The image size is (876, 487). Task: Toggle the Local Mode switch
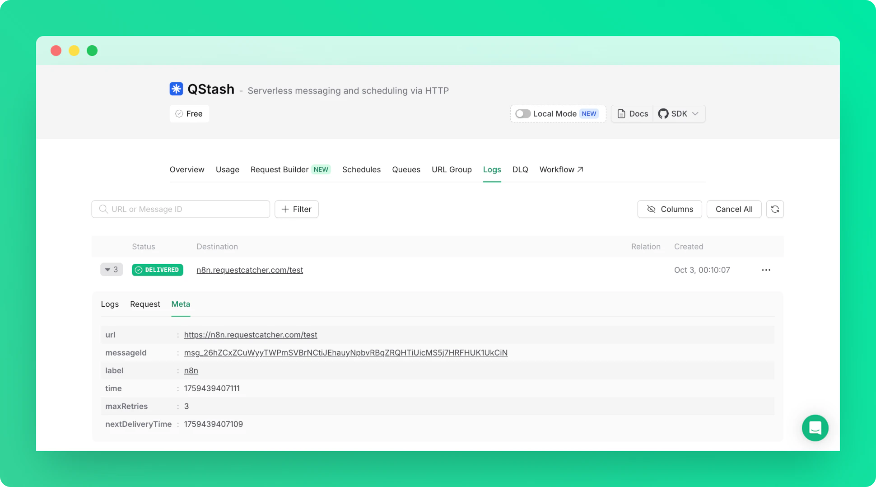(x=523, y=114)
